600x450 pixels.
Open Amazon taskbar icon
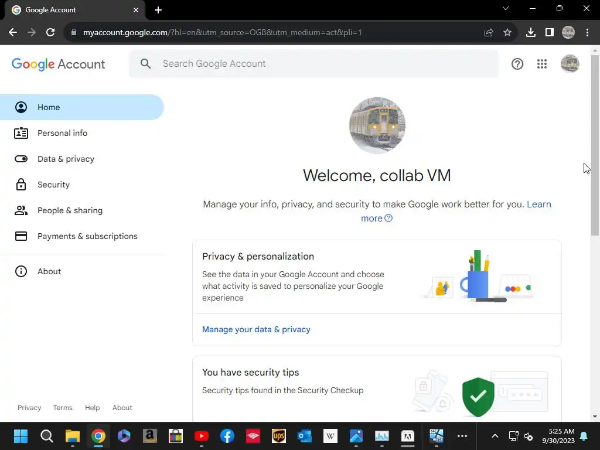click(x=150, y=436)
